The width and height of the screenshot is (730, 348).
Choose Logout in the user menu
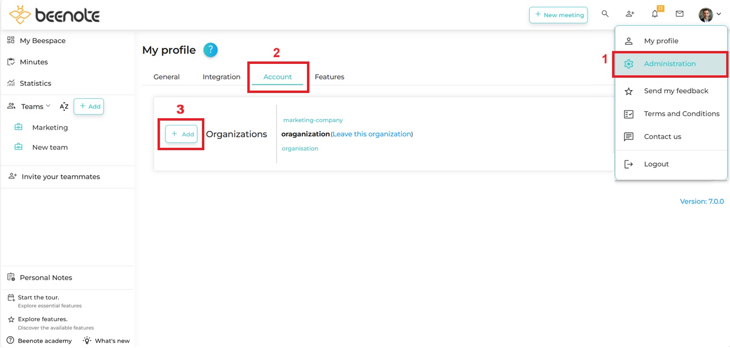[656, 164]
